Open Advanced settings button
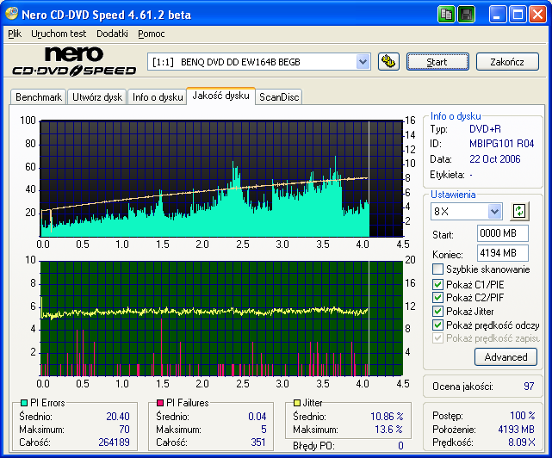Image resolution: width=552 pixels, height=458 pixels. [x=505, y=357]
